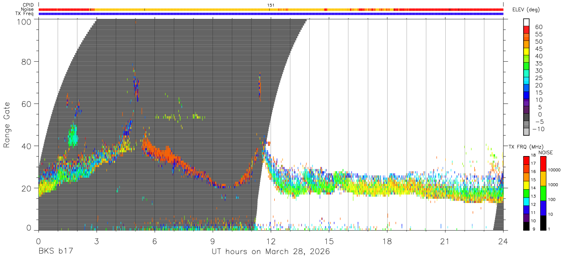Viewport: 566px width, 261px height.
Task: Click the '21' tick on the UT hours axis
Action: [x=445, y=241]
